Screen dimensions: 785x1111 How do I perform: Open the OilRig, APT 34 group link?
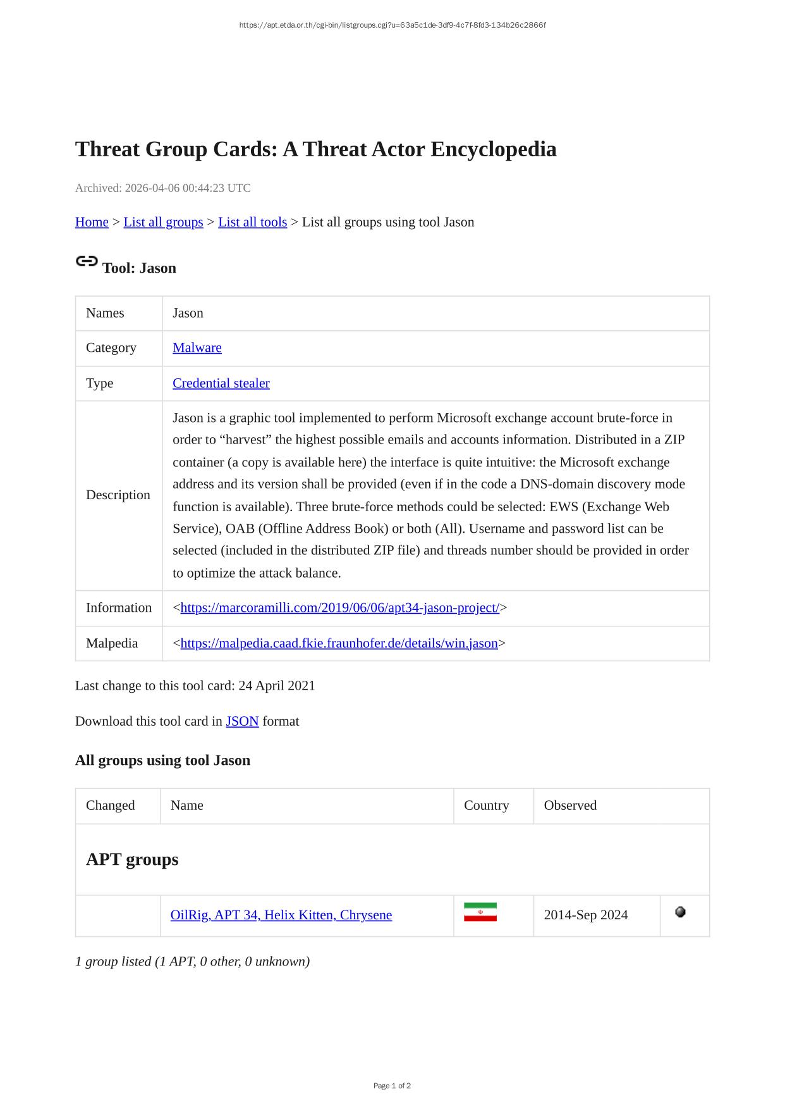coord(281,915)
